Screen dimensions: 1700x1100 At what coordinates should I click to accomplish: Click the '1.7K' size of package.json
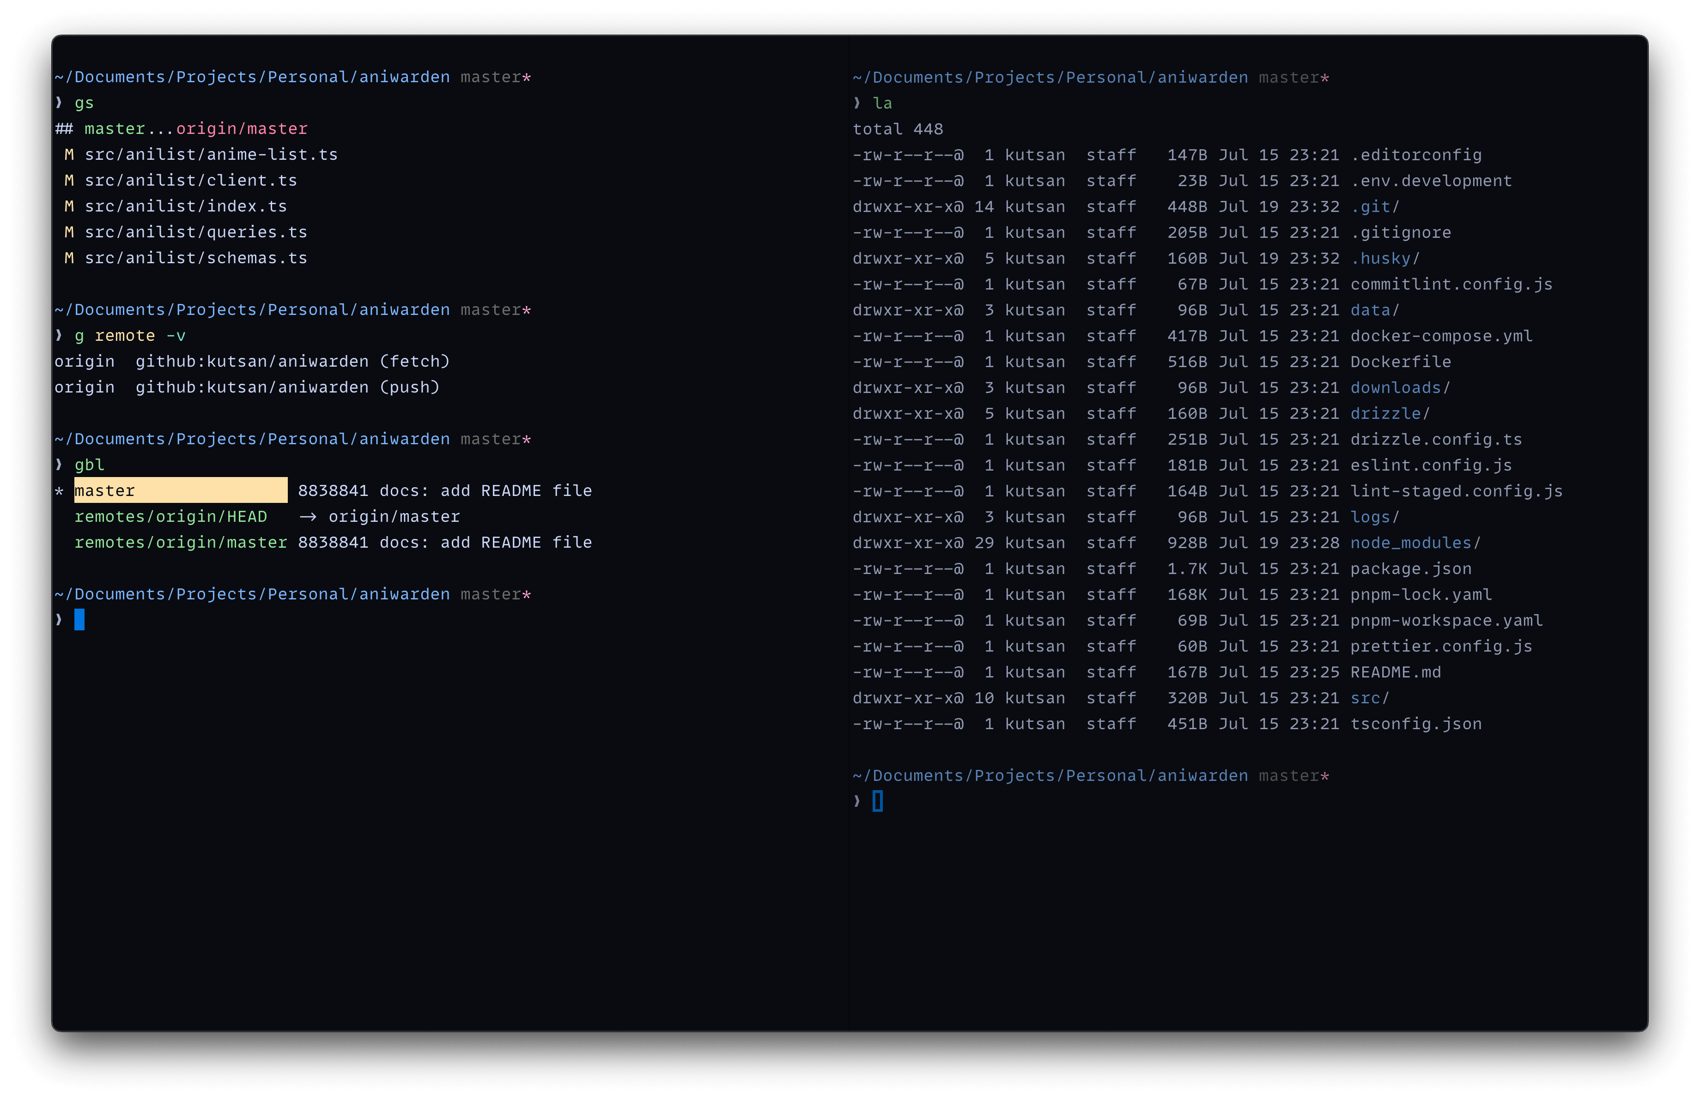coord(1187,569)
